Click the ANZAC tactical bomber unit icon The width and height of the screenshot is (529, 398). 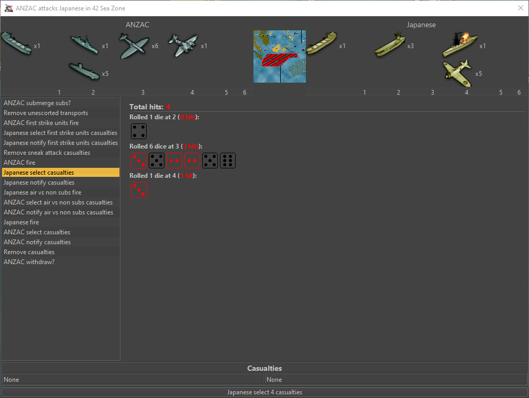(183, 45)
